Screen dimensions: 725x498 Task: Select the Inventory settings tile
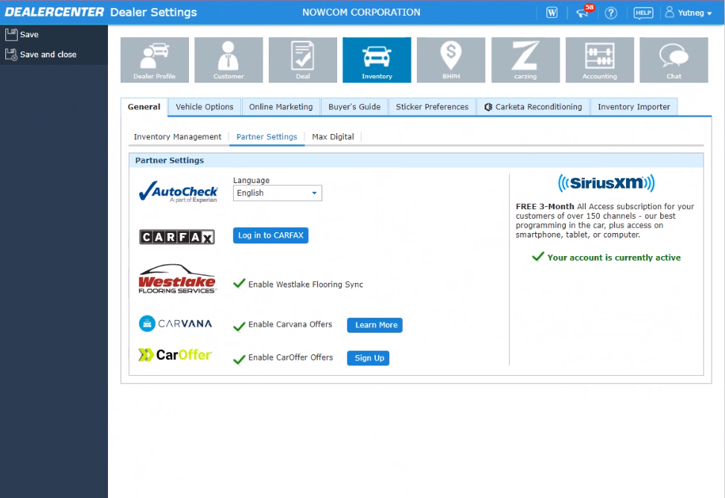[377, 60]
